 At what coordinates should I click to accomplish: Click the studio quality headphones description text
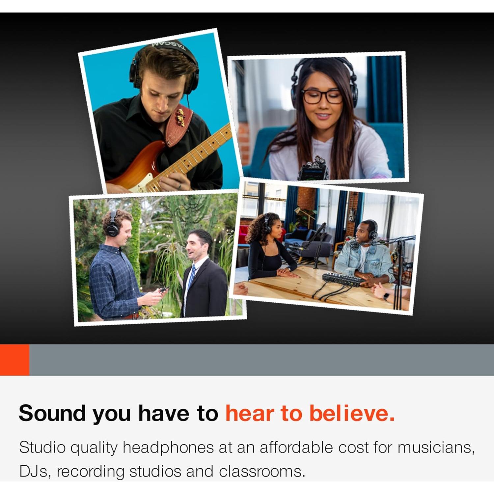pyautogui.click(x=247, y=459)
